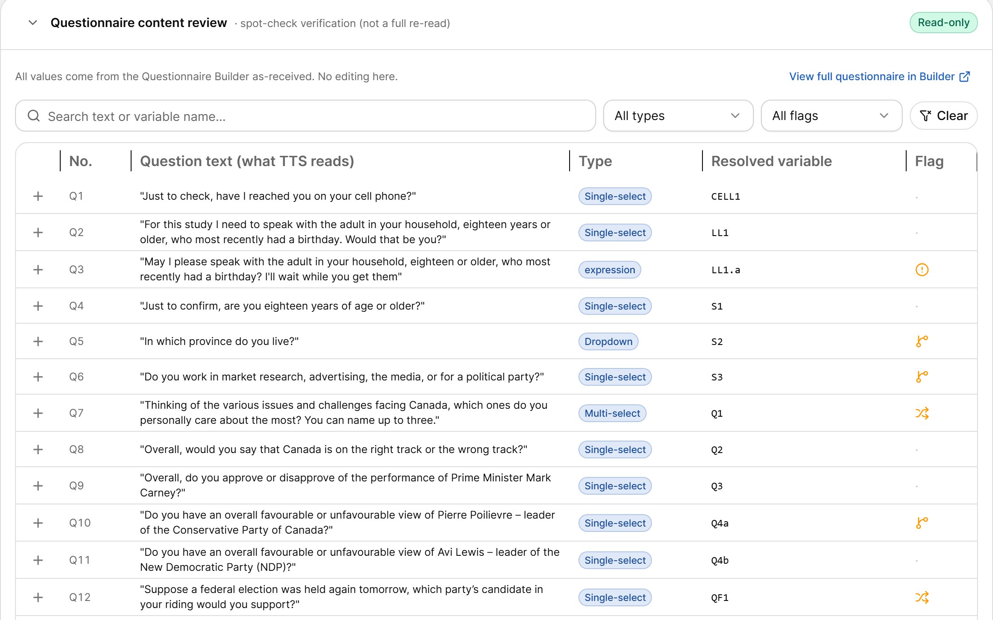Open View full questionnaire in Builder link
Image resolution: width=993 pixels, height=620 pixels.
tap(880, 77)
